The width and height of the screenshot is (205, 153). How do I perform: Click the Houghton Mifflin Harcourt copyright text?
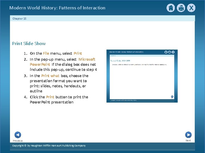49,146
